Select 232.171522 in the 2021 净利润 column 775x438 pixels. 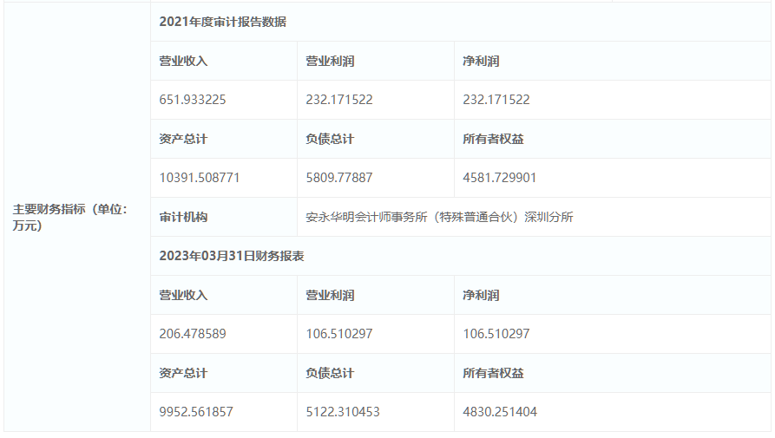pos(496,100)
